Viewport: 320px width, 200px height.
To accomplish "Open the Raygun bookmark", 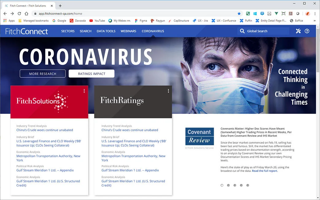I will click(x=158, y=21).
